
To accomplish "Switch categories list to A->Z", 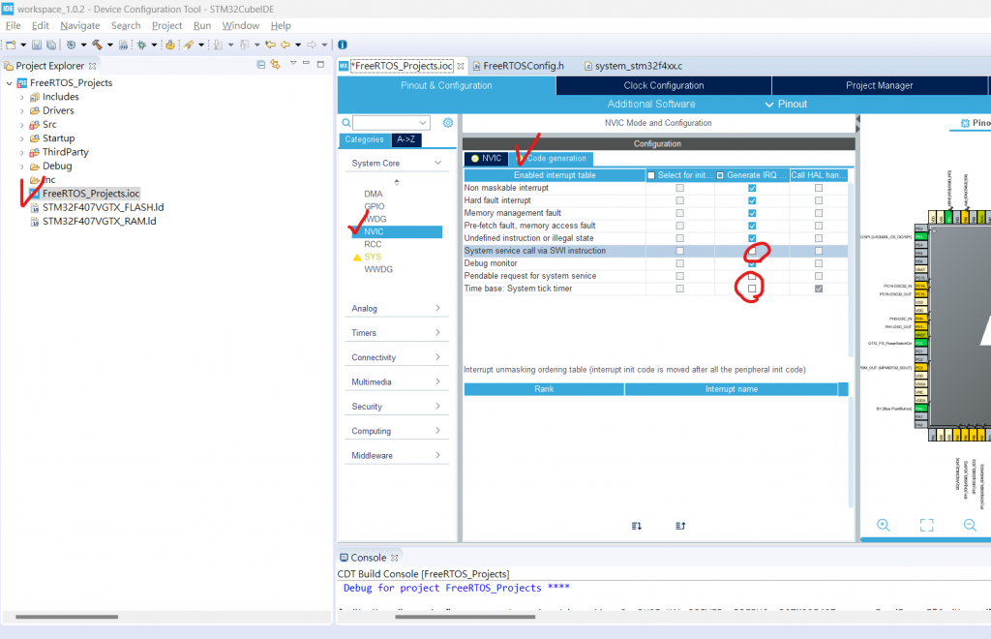I will [406, 139].
